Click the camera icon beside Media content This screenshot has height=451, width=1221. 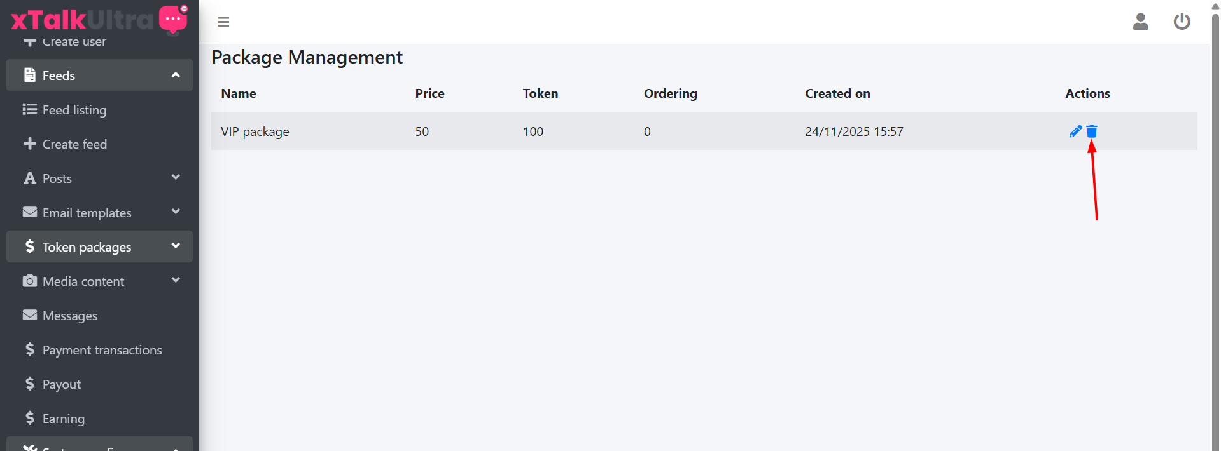[30, 281]
